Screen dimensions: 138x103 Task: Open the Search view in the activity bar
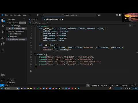click(x=3, y=26)
